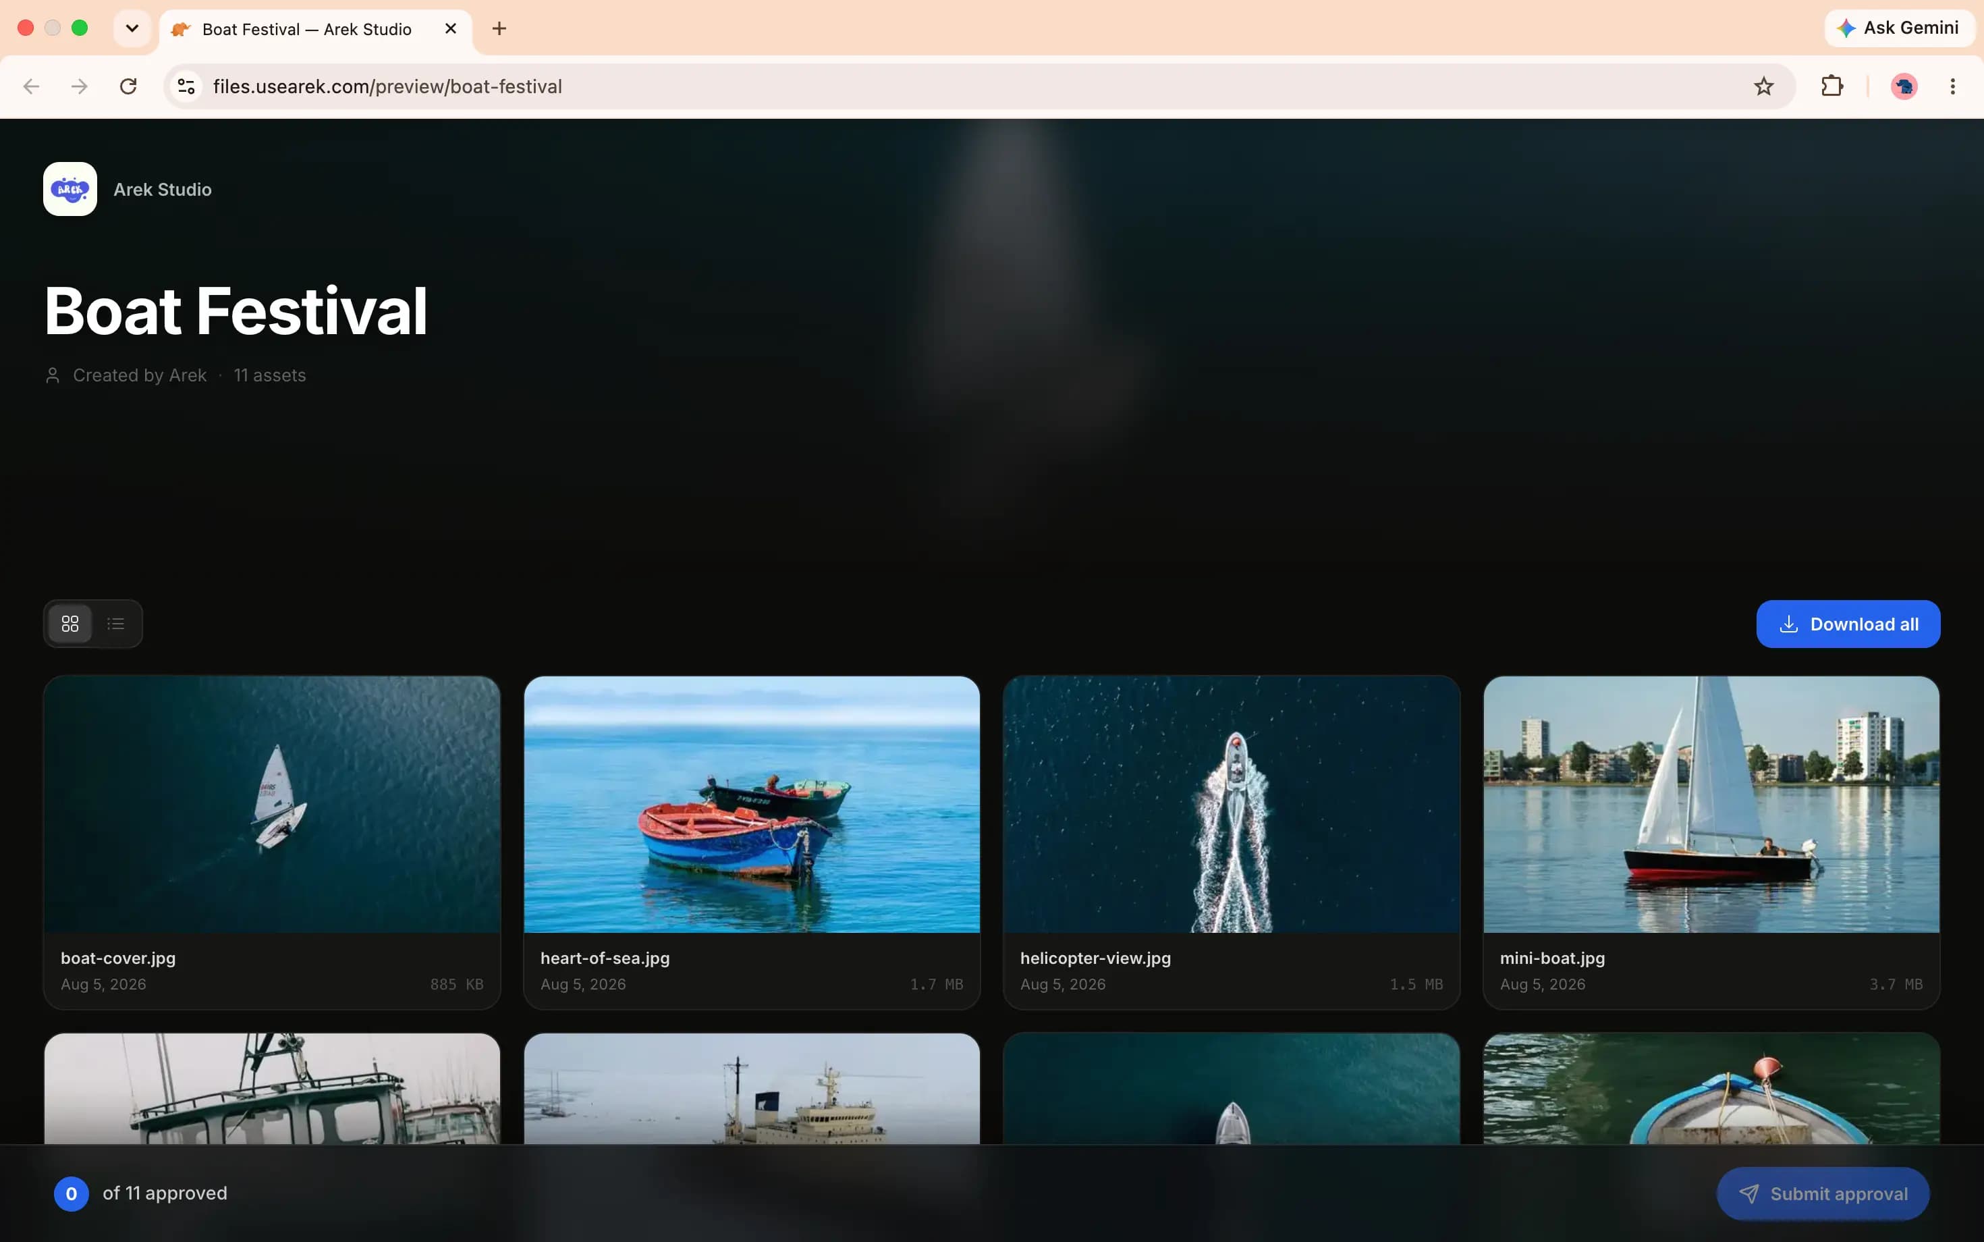The height and width of the screenshot is (1242, 1984).
Task: Click the '1.7 MB' size of heart-of-sea.jpg
Action: [x=936, y=984]
